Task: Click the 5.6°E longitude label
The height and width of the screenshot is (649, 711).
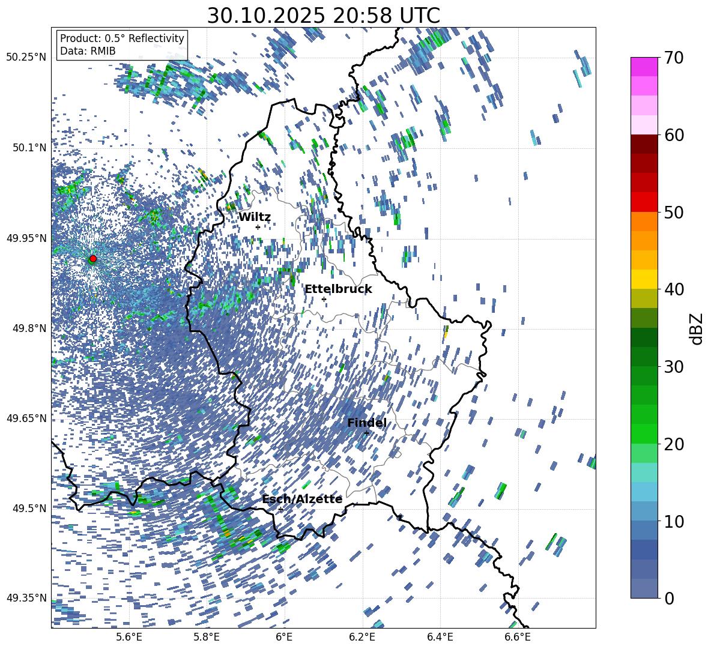Action: [129, 637]
